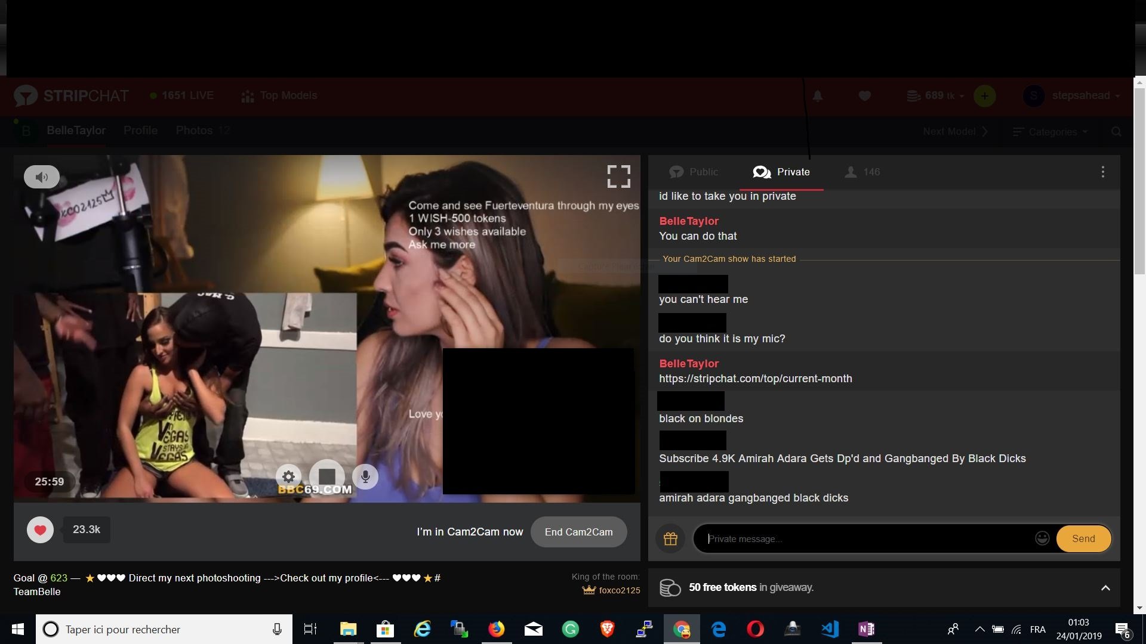Click the taskbar search microphone icon
This screenshot has height=644, width=1146.
(277, 629)
